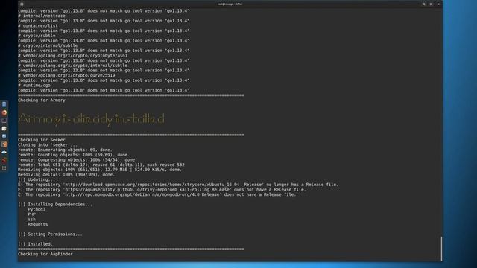Open the Files app in the dock
The image size is (477, 268).
(4, 104)
